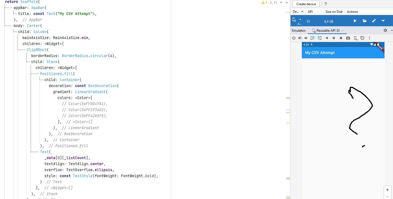Click the TextStyle constructor in code

click(83, 176)
